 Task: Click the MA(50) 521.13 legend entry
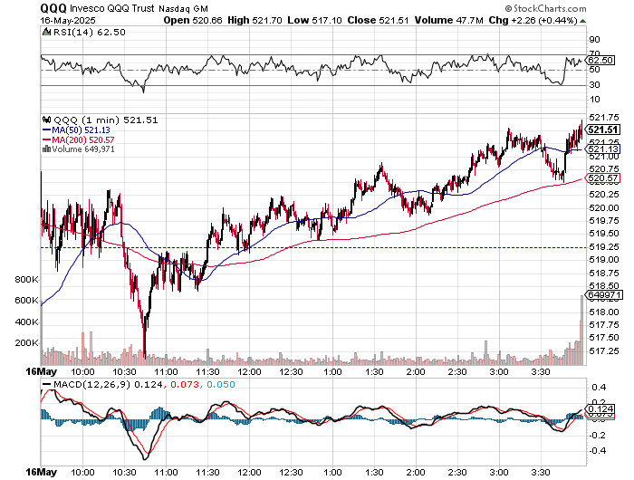[x=81, y=130]
